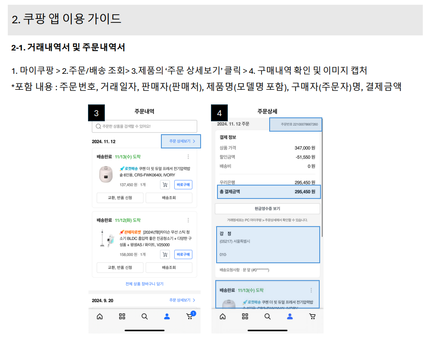Click the search magnifier icon in bottom navigation

(145, 316)
